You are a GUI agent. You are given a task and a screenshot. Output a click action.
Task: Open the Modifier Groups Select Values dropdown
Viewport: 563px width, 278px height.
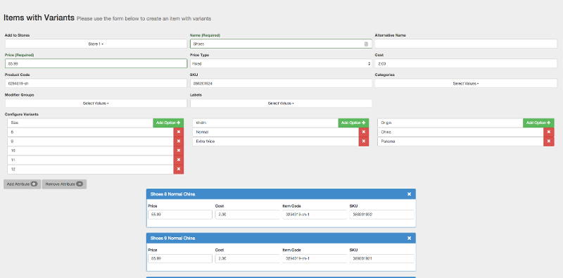click(96, 103)
